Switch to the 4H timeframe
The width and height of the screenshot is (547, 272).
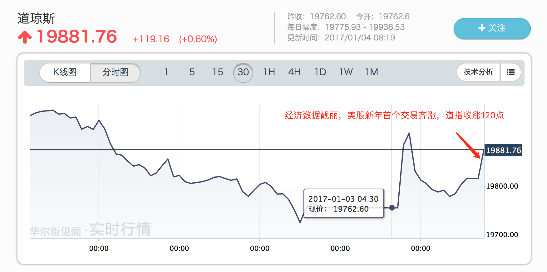pos(294,72)
